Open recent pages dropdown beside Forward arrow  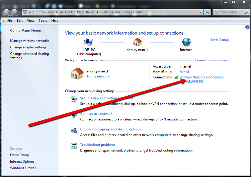pyautogui.click(x=20, y=12)
